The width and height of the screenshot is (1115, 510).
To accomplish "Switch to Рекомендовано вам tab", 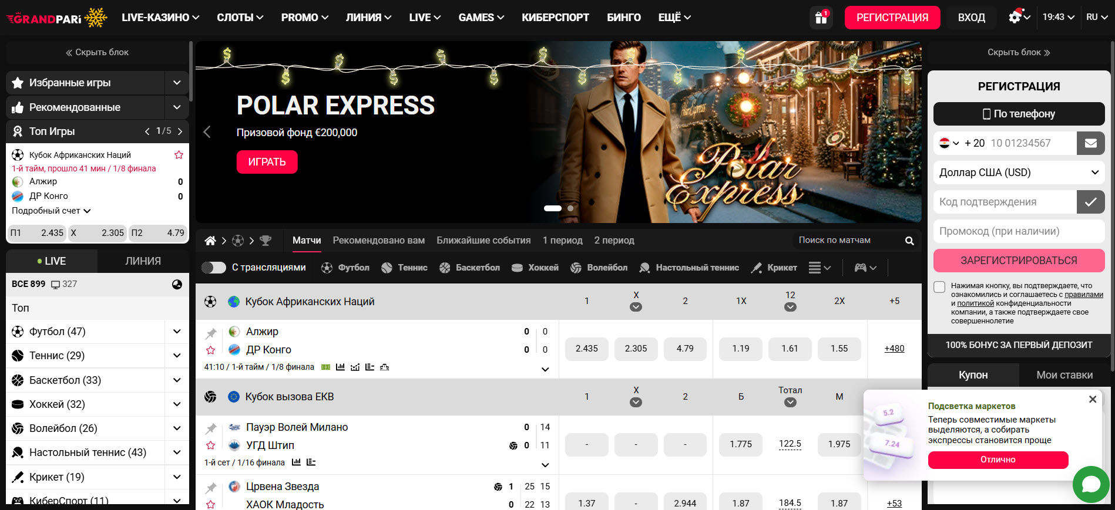I will 378,241.
